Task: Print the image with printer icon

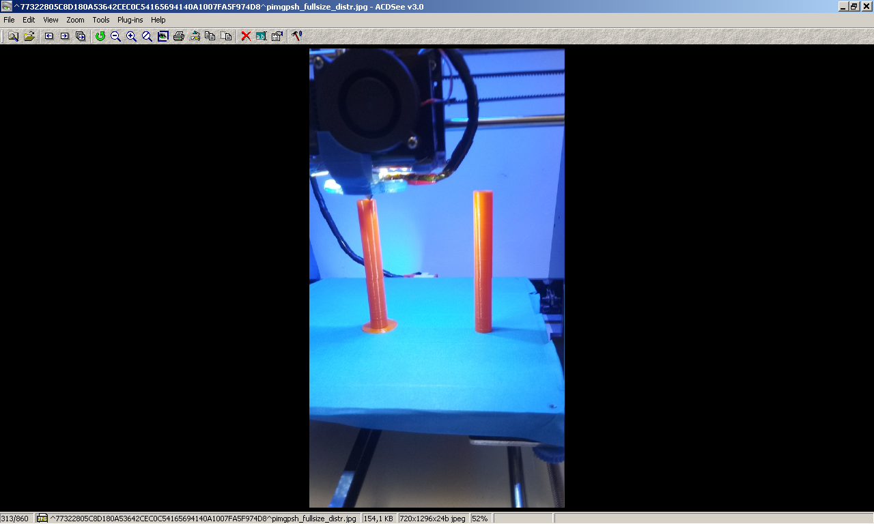Action: (179, 36)
